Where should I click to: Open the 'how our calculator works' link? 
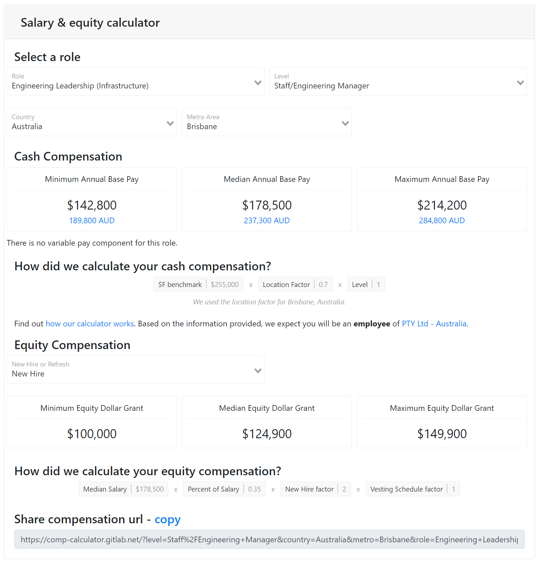coord(90,324)
